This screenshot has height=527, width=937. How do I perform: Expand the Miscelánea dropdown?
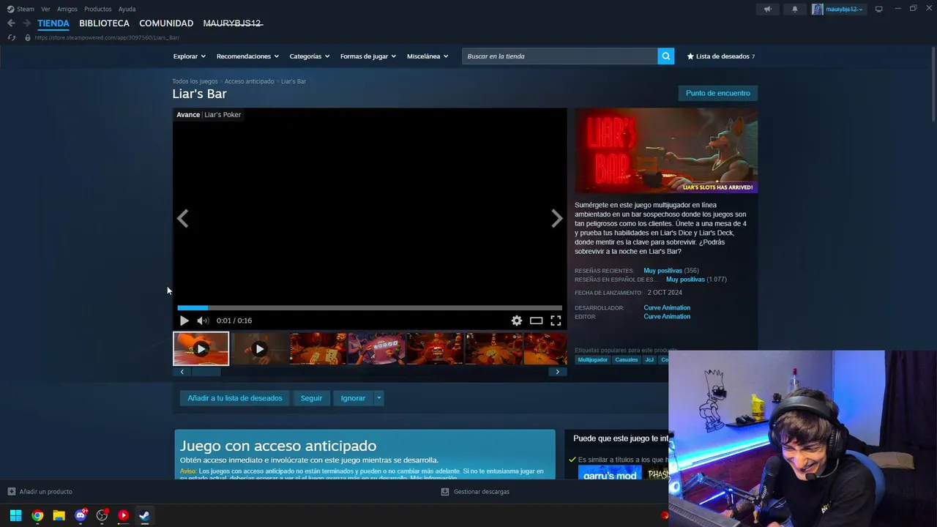[x=428, y=56]
